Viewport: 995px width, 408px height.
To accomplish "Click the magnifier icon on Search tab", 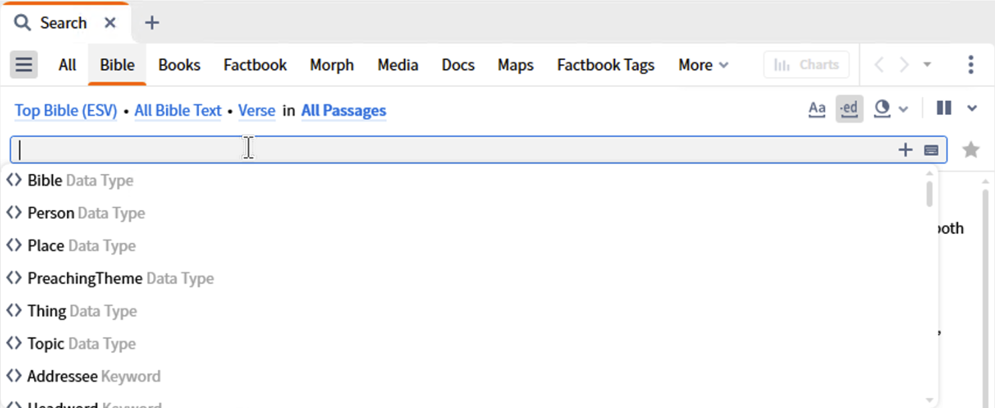I will (x=23, y=23).
